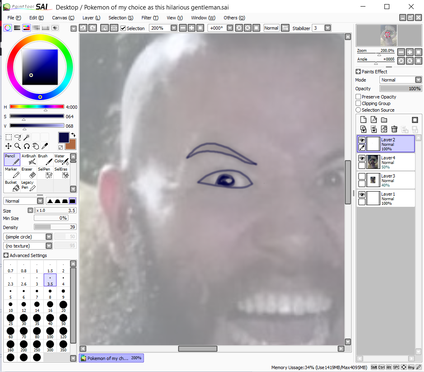
Task: Open the Stabilizer value dropdown
Action: (327, 28)
